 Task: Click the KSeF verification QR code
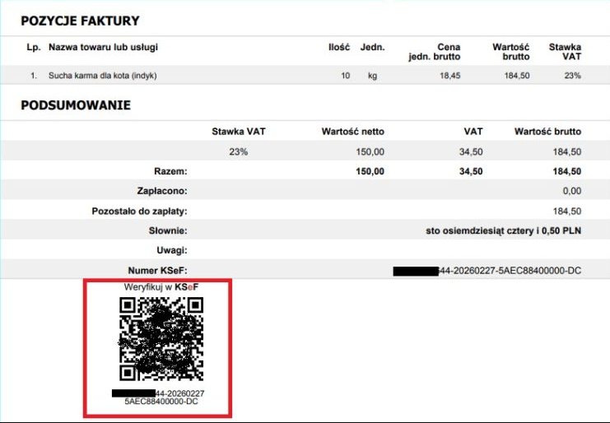click(161, 340)
